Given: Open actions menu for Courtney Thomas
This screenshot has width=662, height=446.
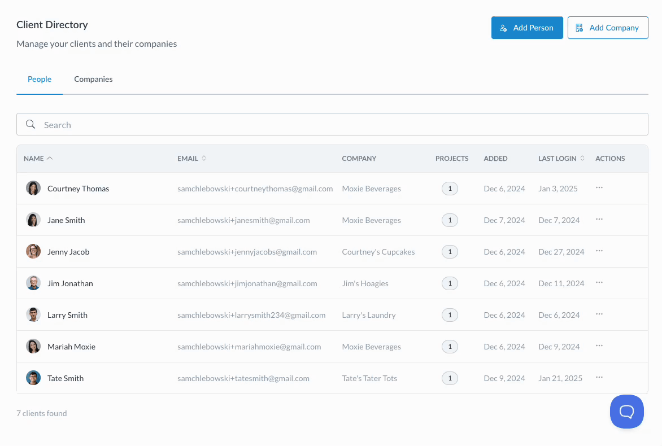Looking at the screenshot, I should pos(599,188).
